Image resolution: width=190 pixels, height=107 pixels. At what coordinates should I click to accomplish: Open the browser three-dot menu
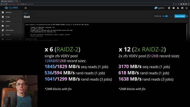[188, 4]
